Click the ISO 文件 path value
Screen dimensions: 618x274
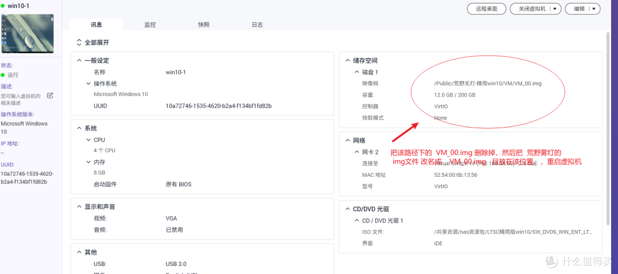coord(513,232)
